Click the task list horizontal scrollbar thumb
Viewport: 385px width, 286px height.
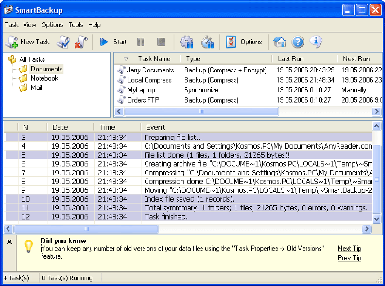coord(202,112)
